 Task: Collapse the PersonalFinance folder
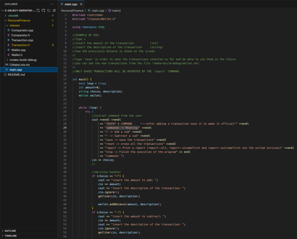(x=19, y=20)
